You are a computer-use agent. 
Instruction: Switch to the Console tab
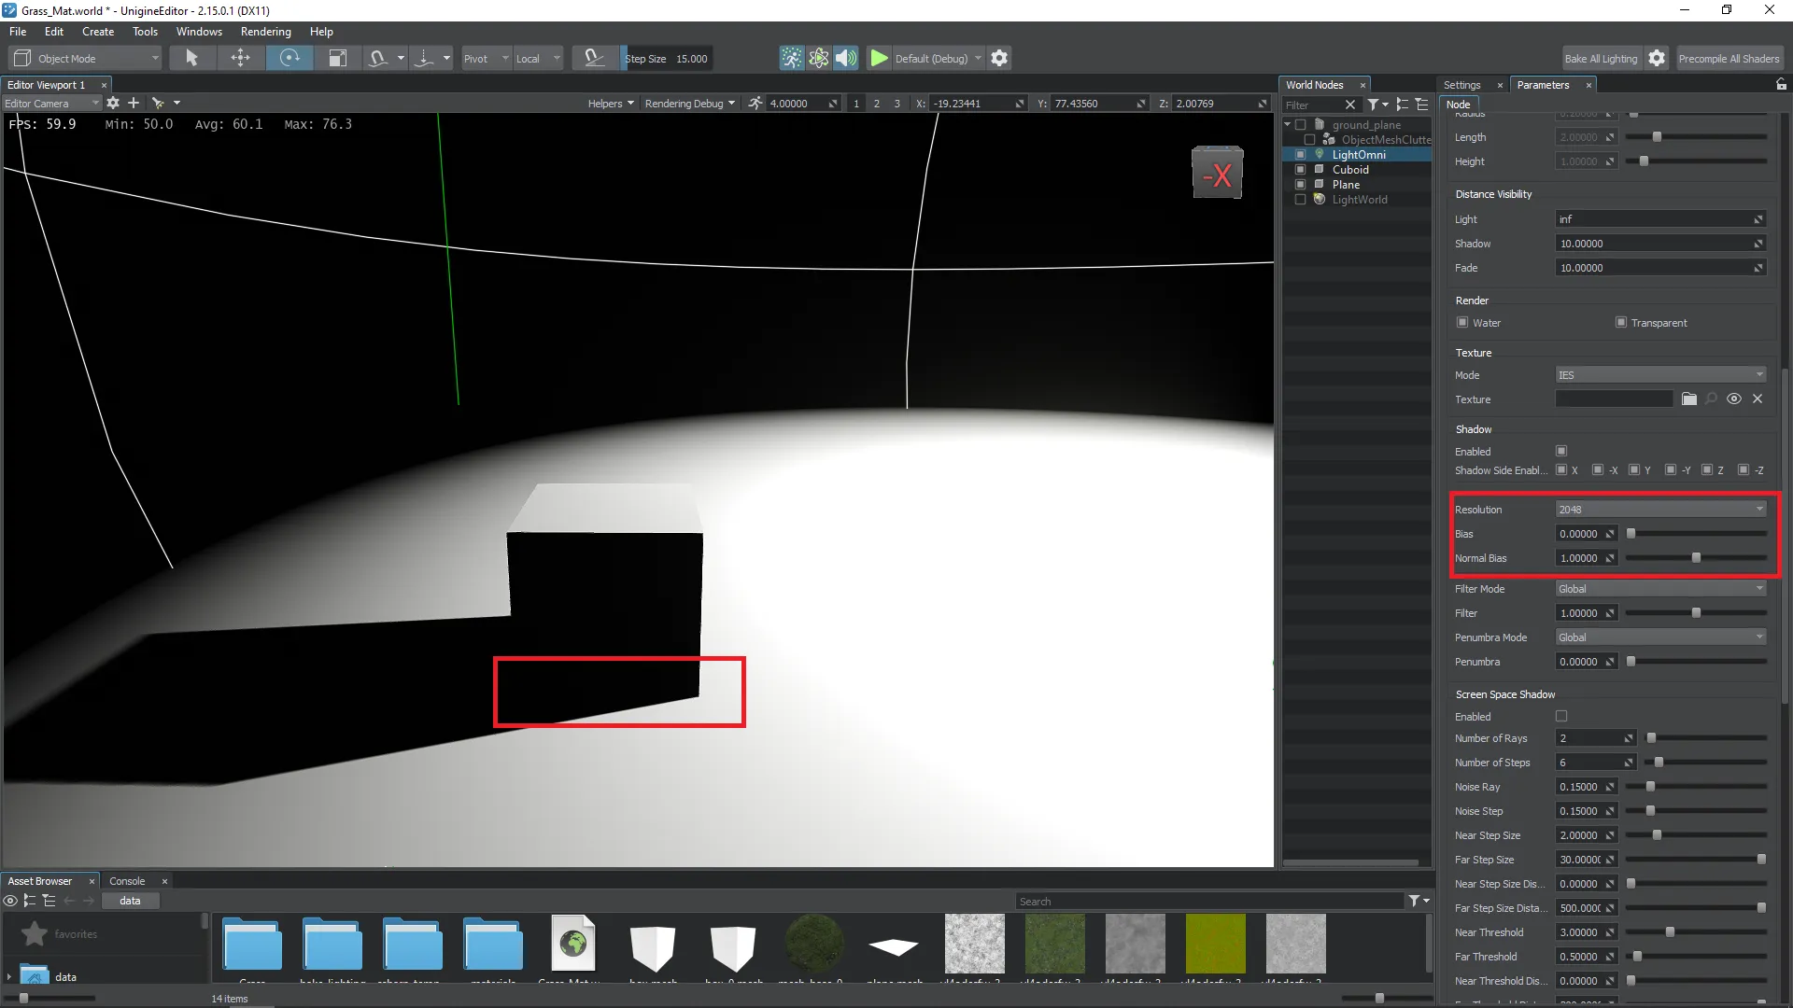[127, 880]
